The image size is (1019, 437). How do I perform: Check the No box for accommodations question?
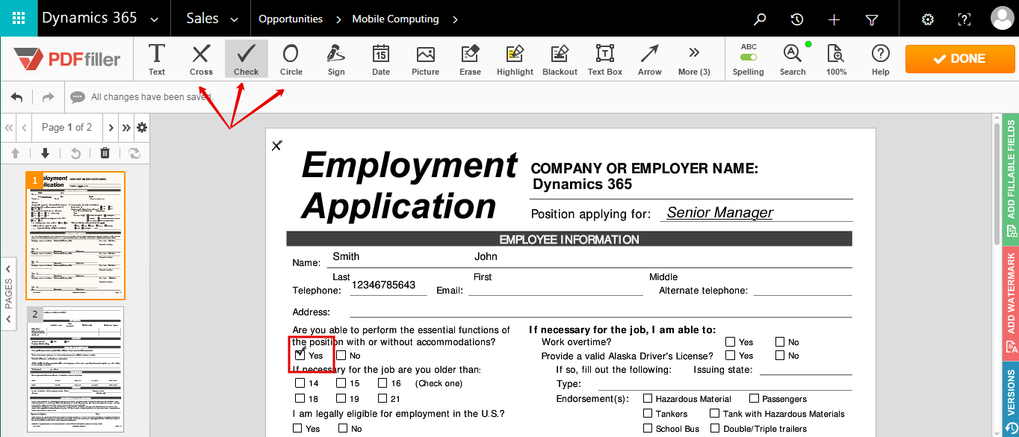coord(341,356)
